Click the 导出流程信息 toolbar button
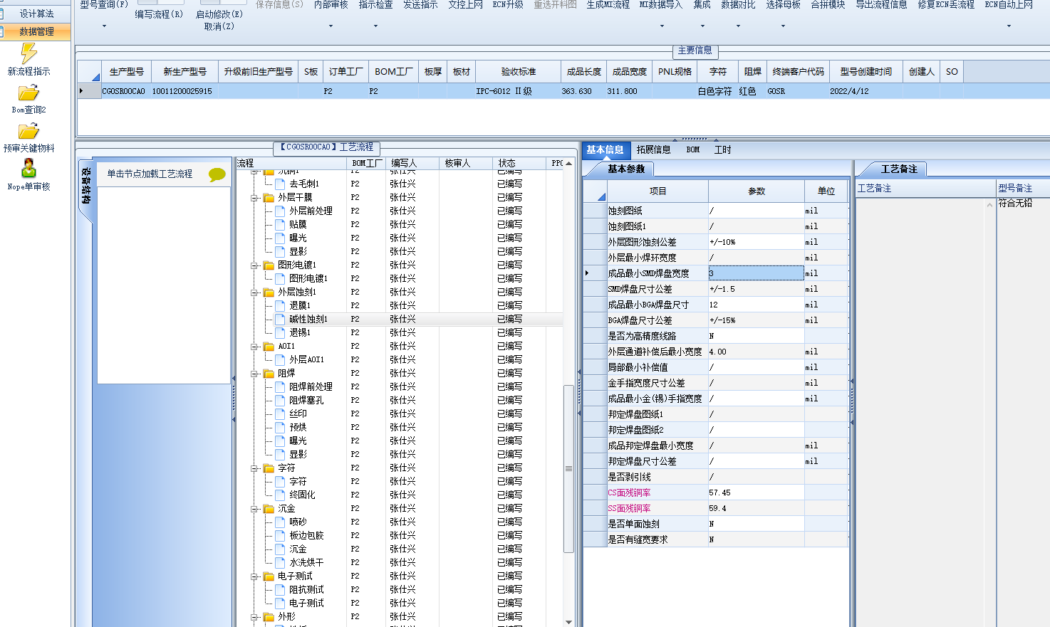1050x627 pixels. click(x=881, y=4)
